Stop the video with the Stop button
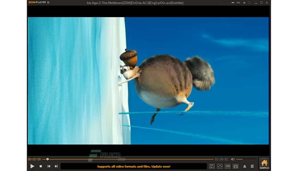 pos(41,166)
